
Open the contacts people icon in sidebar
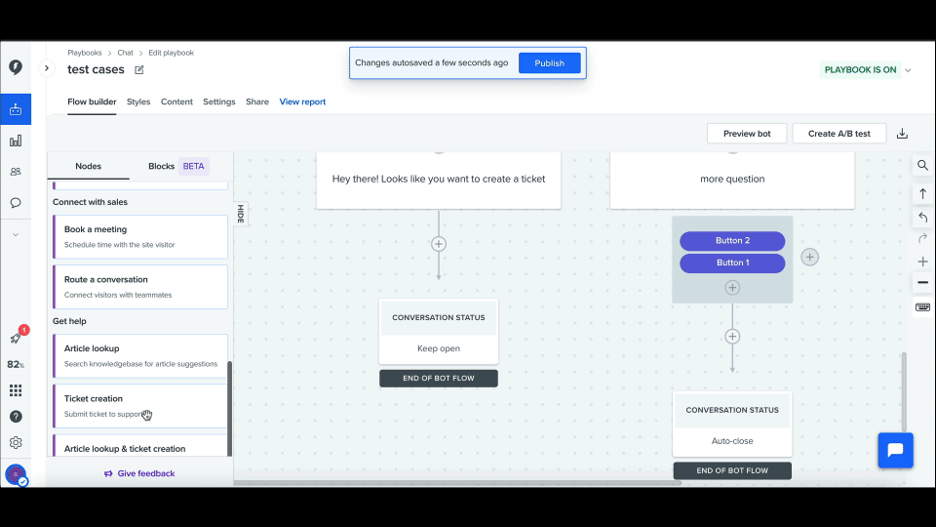[x=16, y=172]
